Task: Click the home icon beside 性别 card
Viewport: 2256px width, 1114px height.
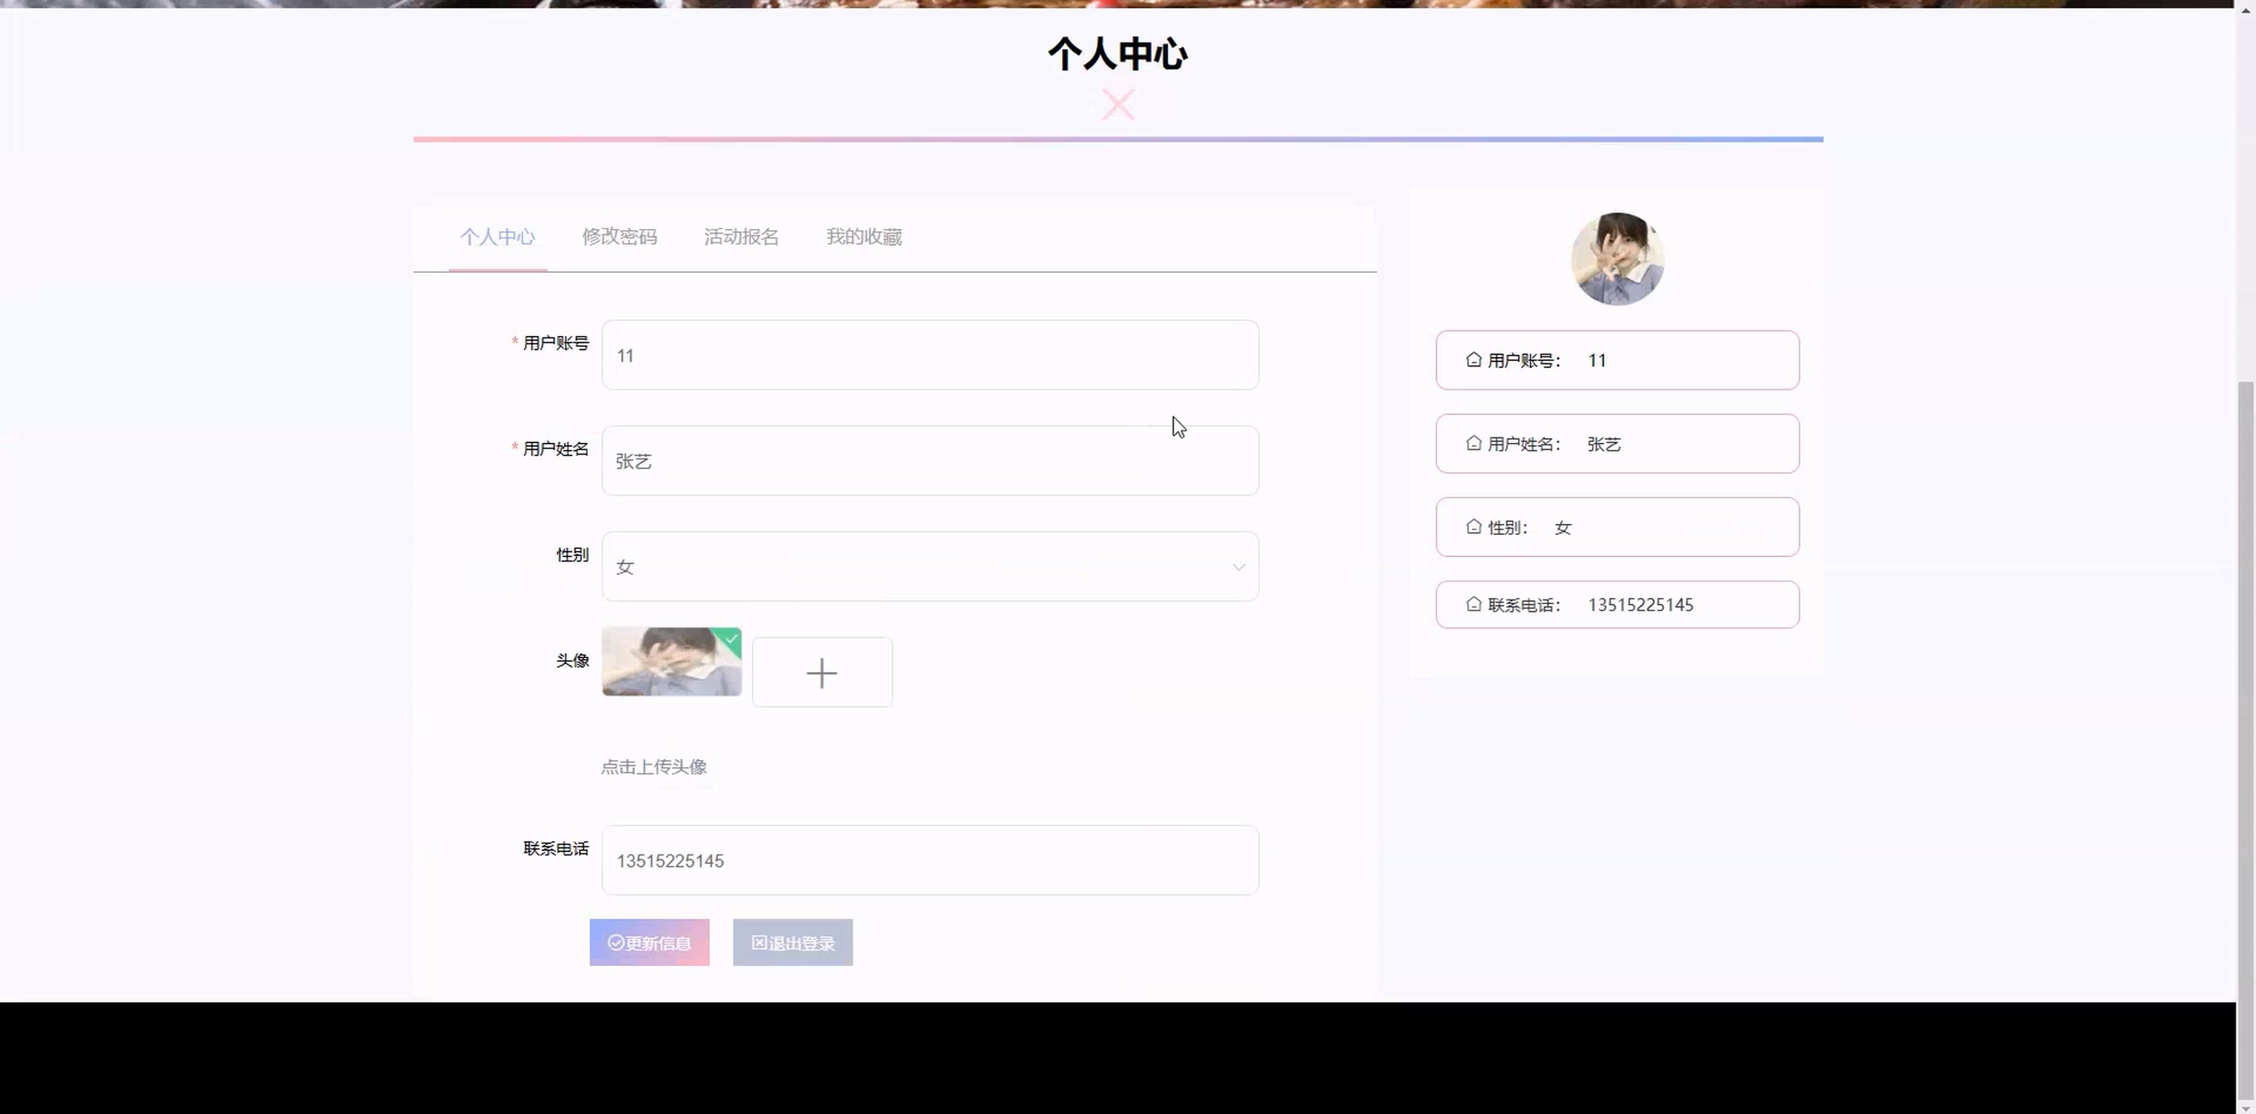Action: click(x=1474, y=527)
